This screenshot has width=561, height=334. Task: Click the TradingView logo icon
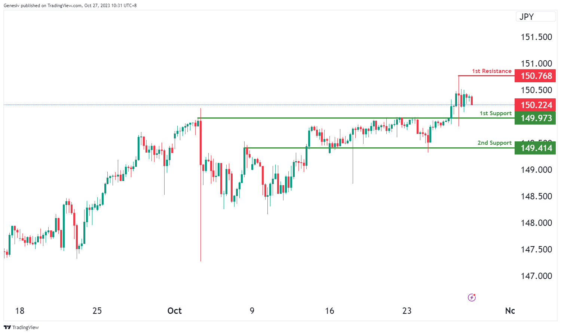(x=7, y=327)
